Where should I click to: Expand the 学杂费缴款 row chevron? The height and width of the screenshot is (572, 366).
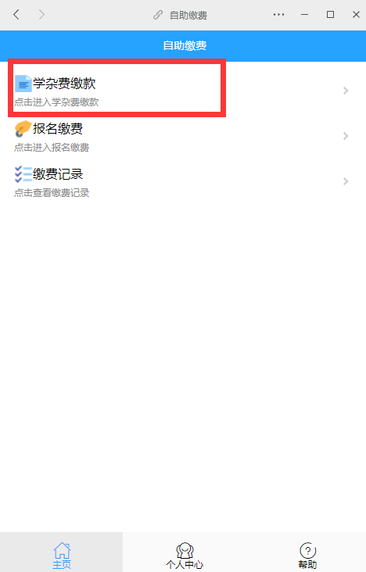coord(346,91)
